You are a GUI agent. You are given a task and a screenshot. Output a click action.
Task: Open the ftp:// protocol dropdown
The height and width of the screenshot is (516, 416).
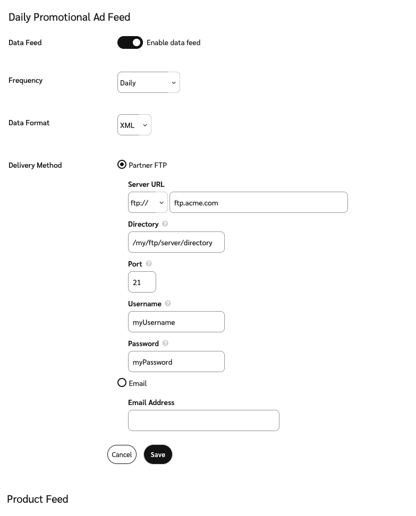pos(148,203)
